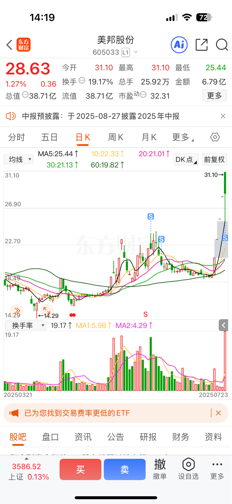
Task: Tap the 30:21.13 moving average label
Action: pos(62,165)
